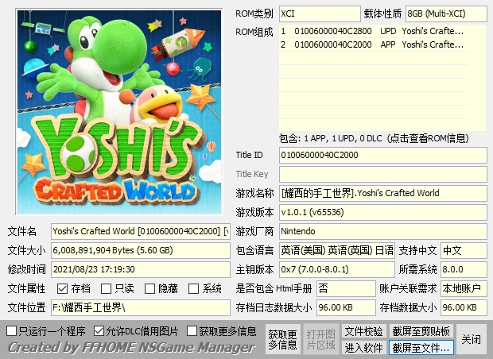
Task: Click the 文件位置 path field F:\耀西手工世界\
Action: coord(141,307)
